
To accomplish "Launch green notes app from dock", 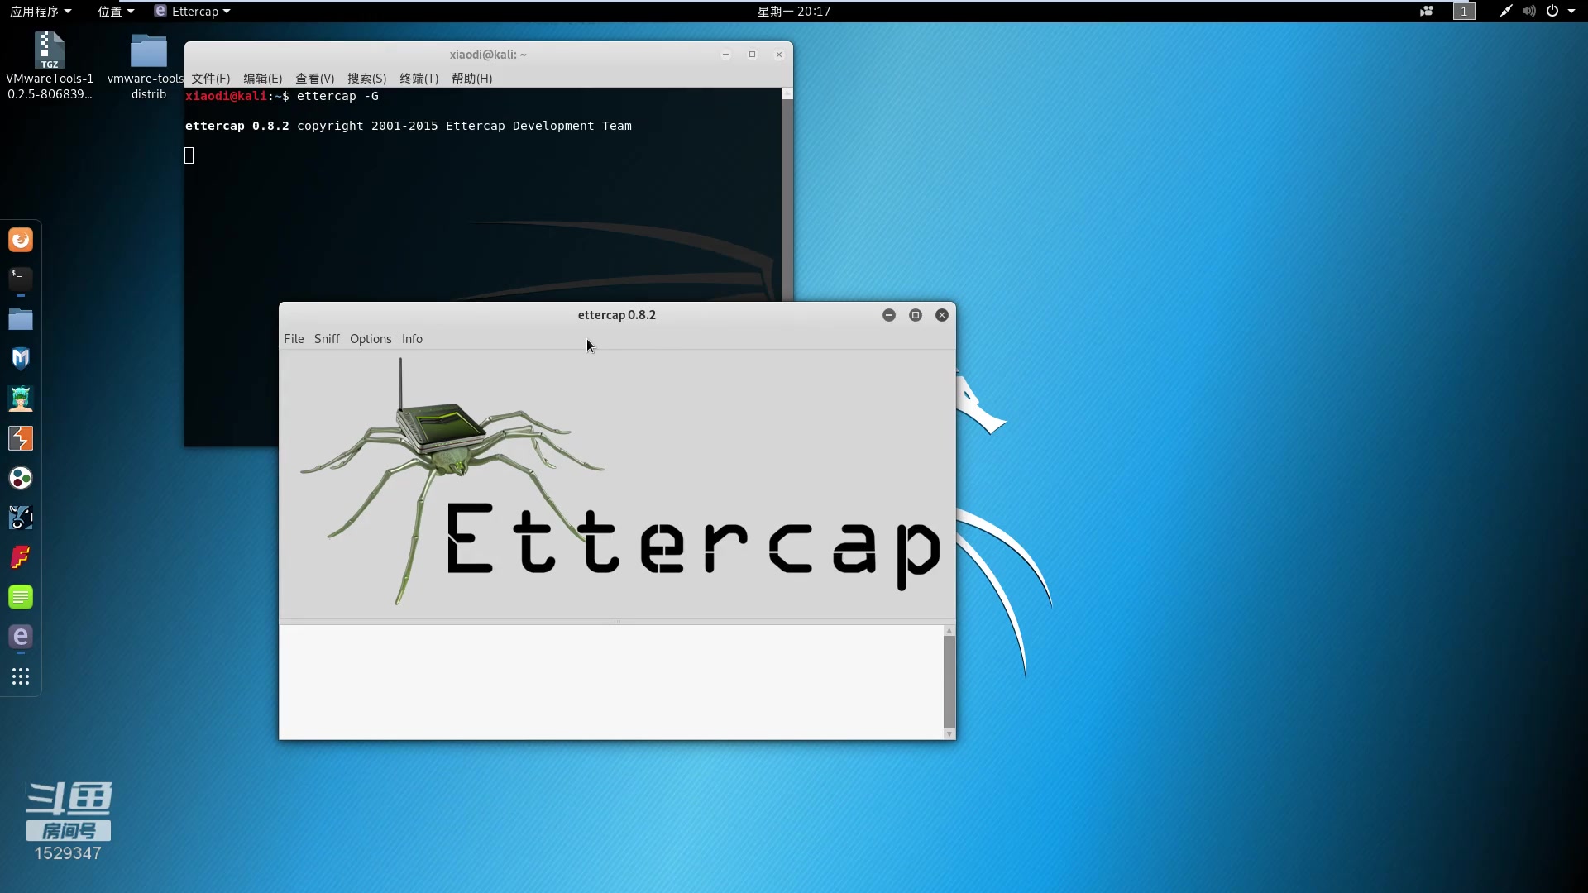I will pyautogui.click(x=21, y=597).
